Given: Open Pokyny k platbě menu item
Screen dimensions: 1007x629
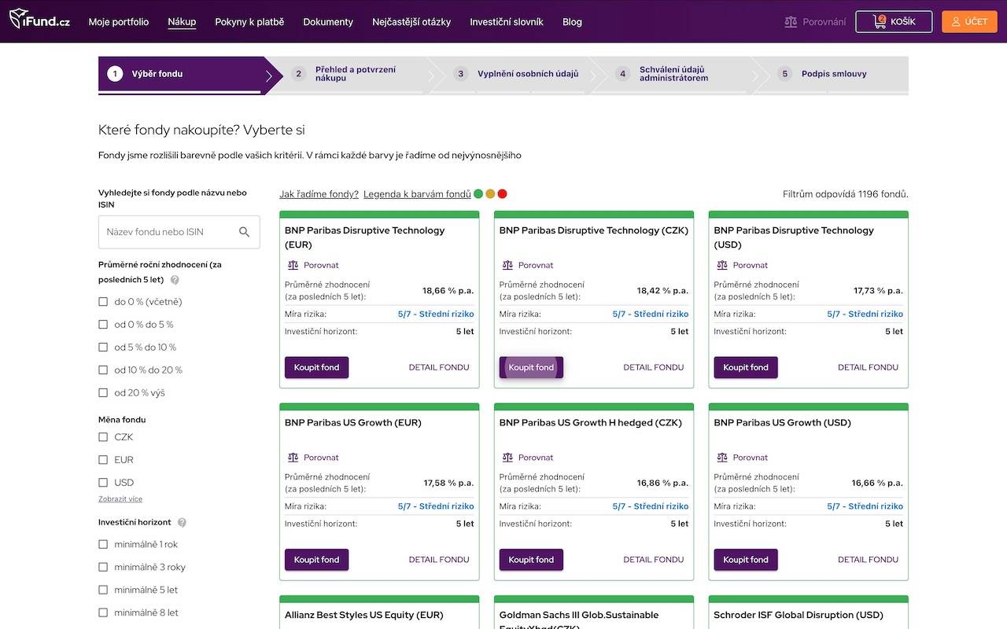Looking at the screenshot, I should 249,22.
